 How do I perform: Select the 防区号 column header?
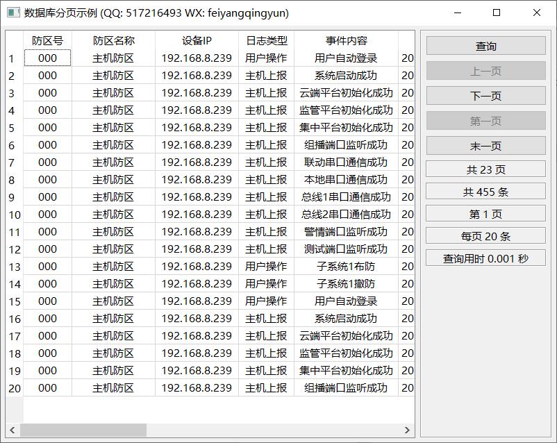pyautogui.click(x=47, y=41)
